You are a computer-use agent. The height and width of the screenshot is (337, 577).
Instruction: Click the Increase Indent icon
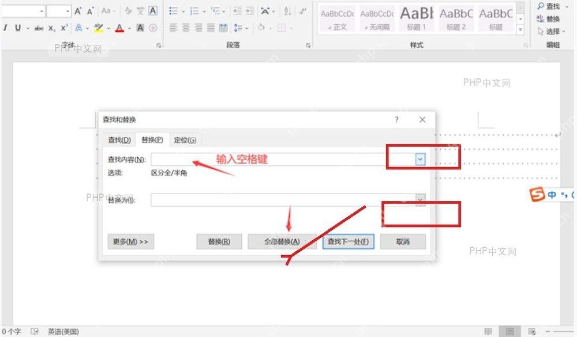point(250,11)
